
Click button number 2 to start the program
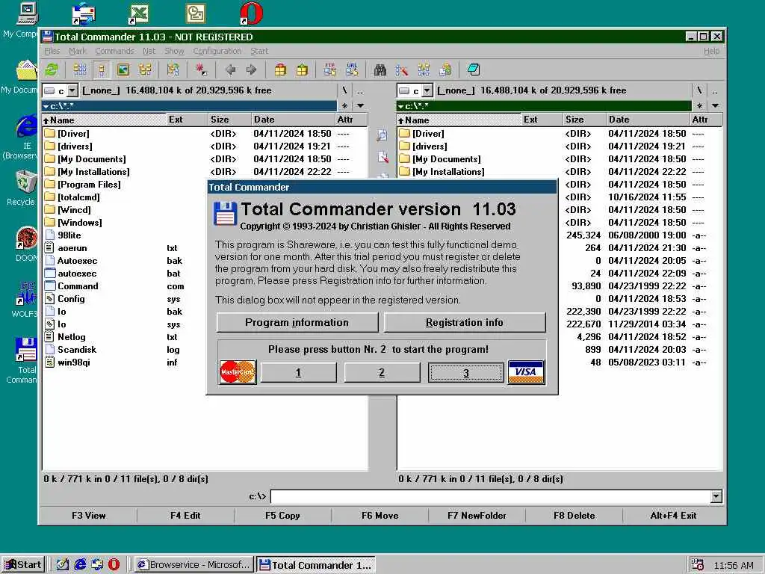(x=382, y=373)
